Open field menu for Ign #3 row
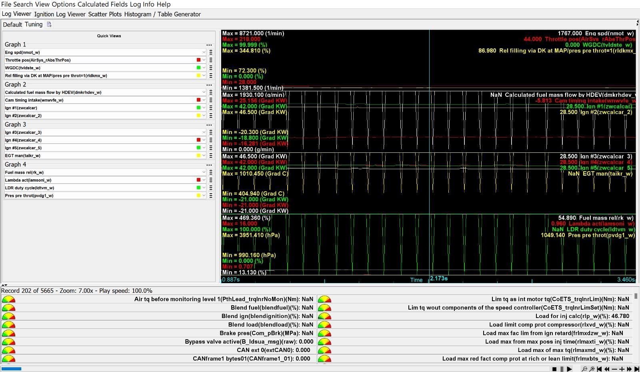The image size is (640, 372). [211, 132]
